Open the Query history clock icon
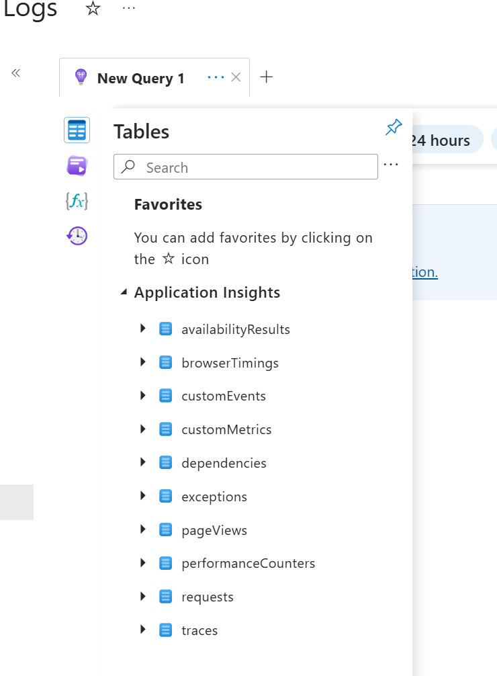This screenshot has width=497, height=676. coord(77,235)
